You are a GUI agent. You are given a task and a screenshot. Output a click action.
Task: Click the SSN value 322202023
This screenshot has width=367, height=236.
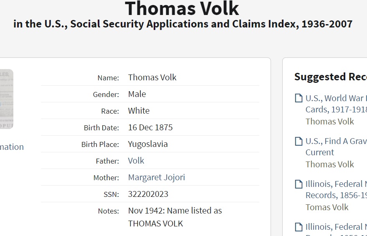click(x=148, y=194)
